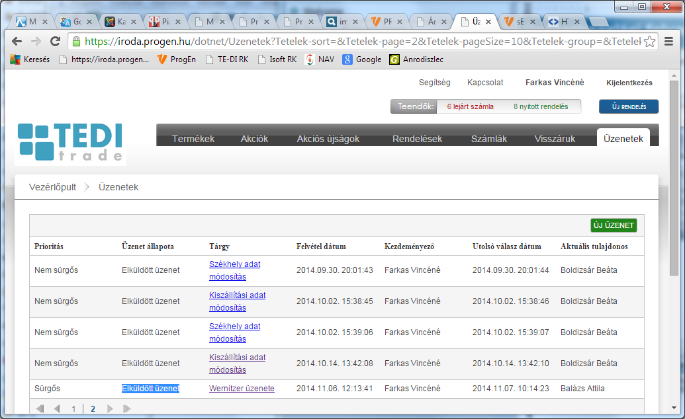
Task: Go to page 1 in the pager
Action: click(73, 409)
